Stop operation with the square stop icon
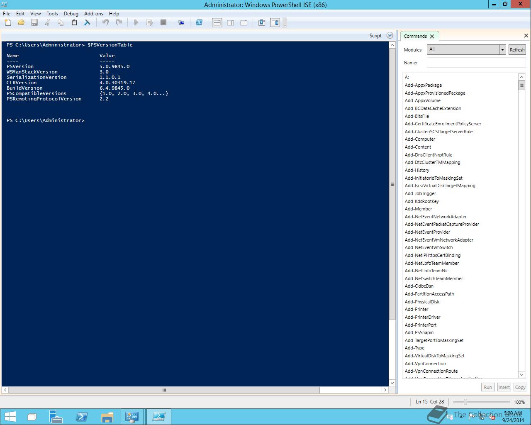The height and width of the screenshot is (425, 531). pos(163,22)
